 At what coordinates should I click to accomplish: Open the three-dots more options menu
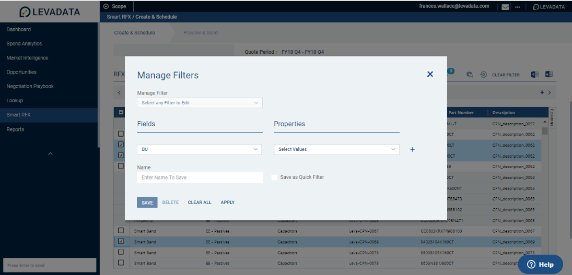(x=517, y=7)
